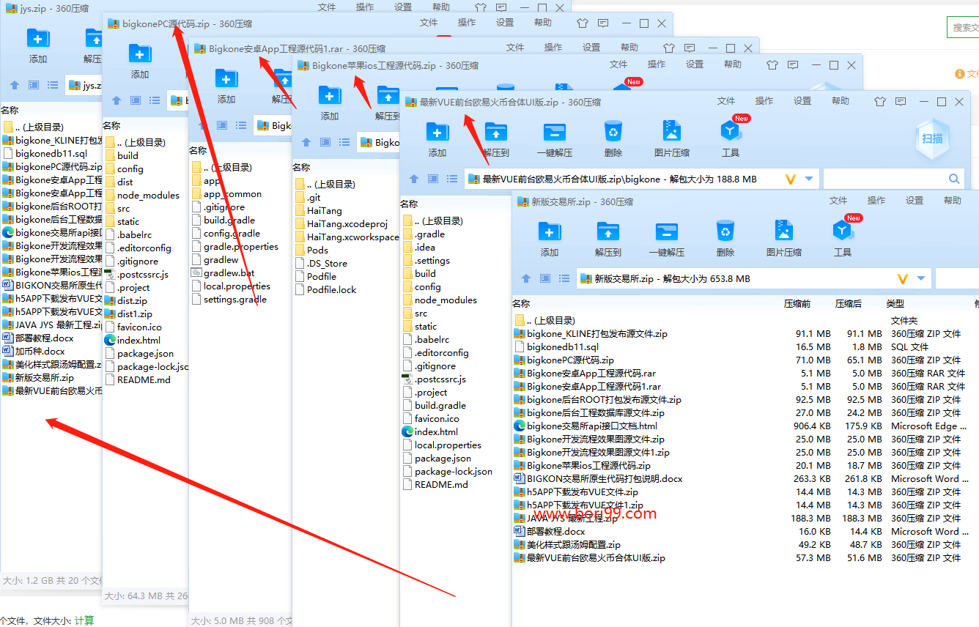Open 设置 menu in 新版交易所.zip window
Image resolution: width=979 pixels, height=627 pixels.
[x=915, y=201]
